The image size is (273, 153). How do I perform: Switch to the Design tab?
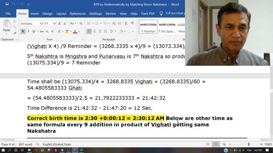coord(47,14)
